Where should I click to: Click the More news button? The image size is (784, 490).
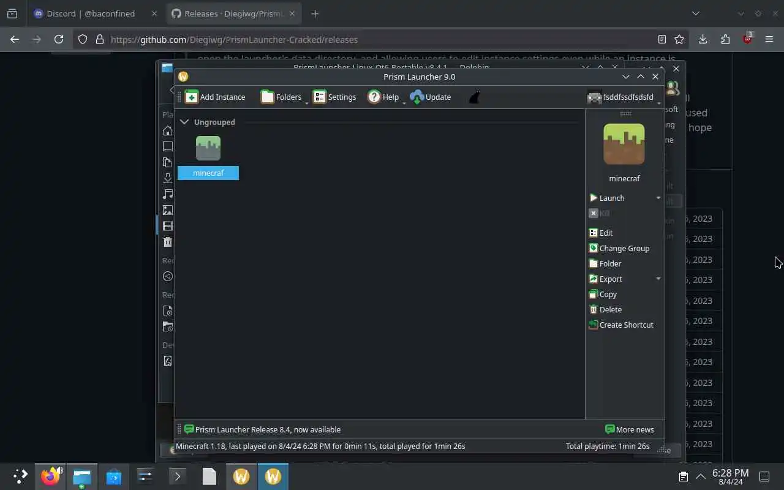pyautogui.click(x=630, y=429)
